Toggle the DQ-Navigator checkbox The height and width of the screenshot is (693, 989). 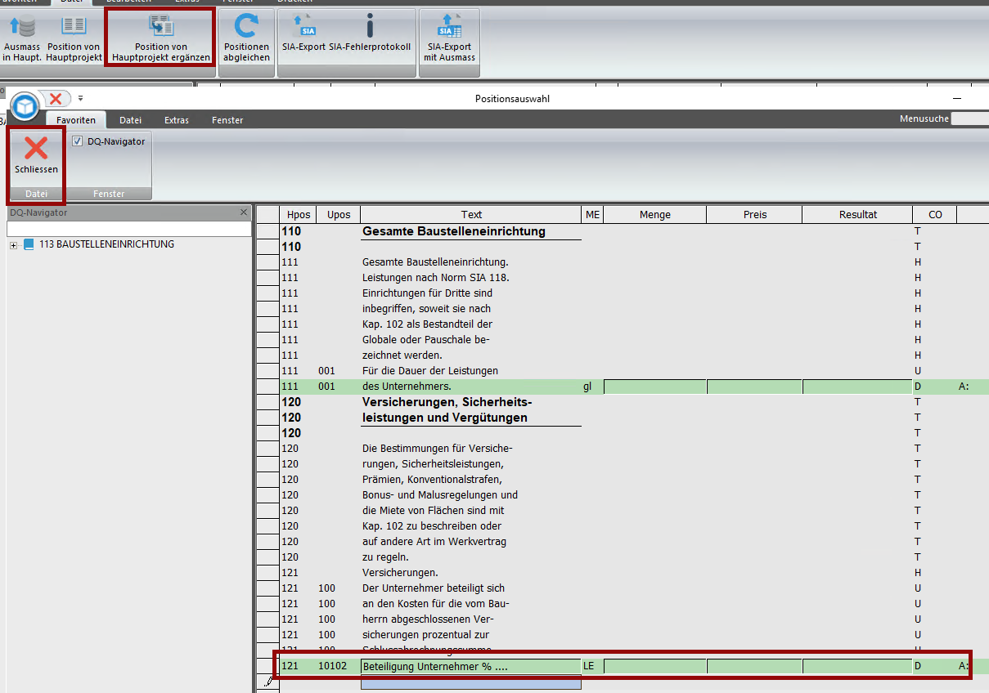click(x=78, y=141)
